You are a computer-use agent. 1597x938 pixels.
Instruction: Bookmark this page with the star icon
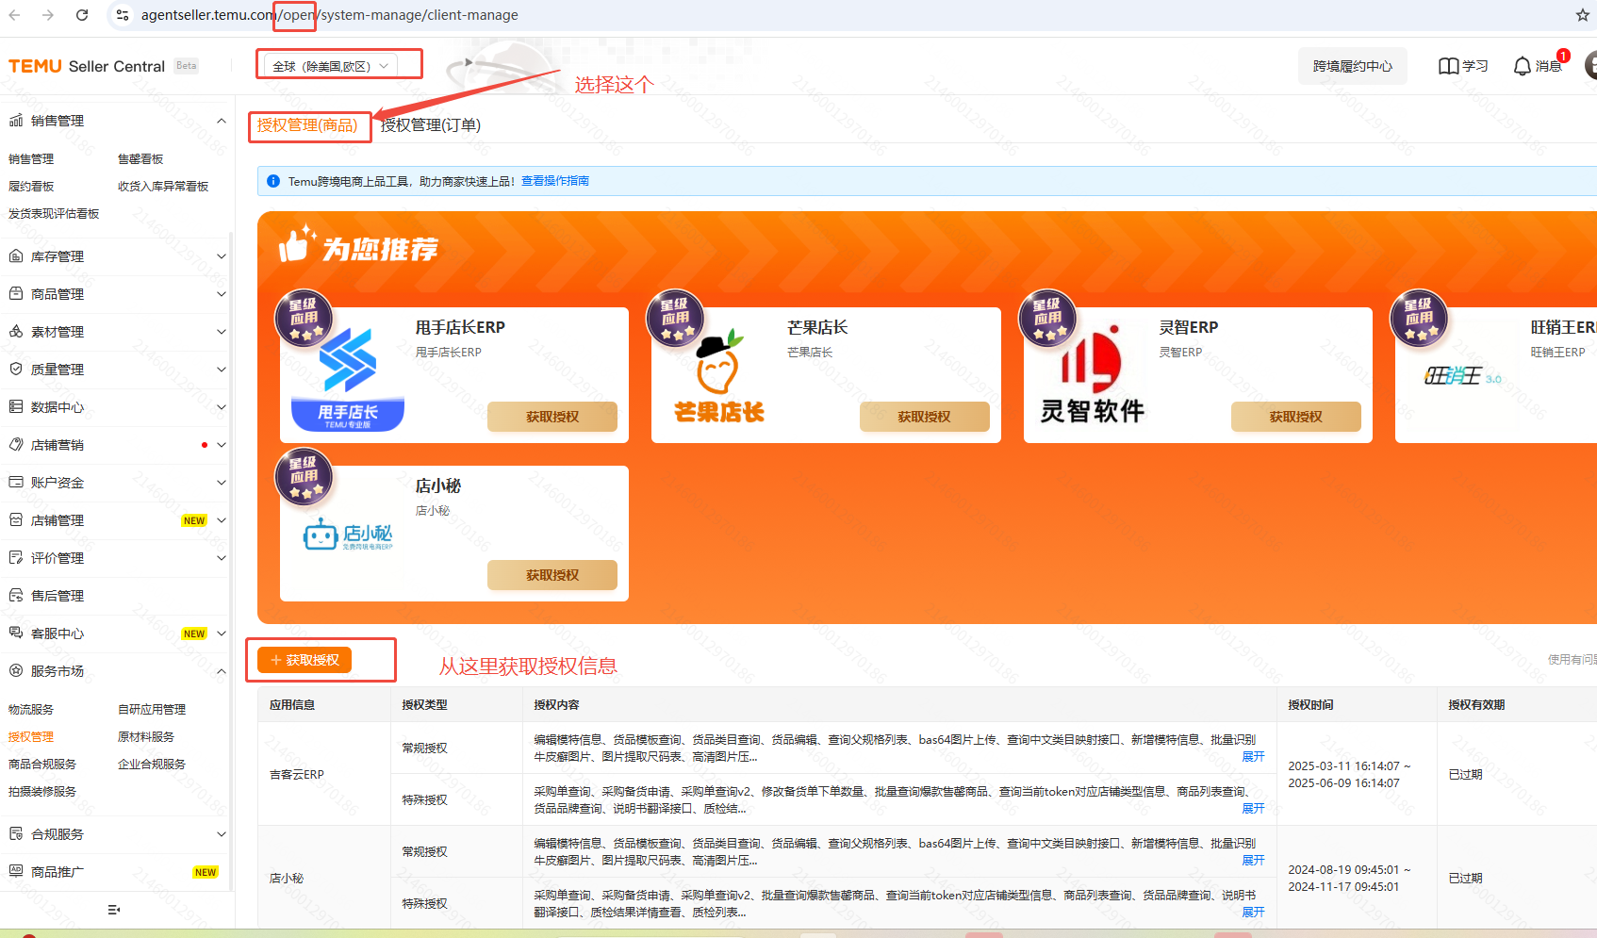coord(1582,15)
